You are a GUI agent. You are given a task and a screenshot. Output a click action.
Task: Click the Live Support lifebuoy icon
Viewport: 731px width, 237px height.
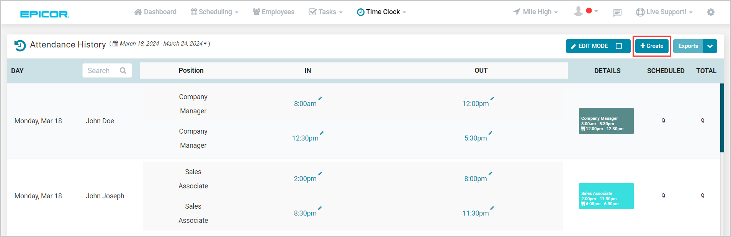pos(640,12)
